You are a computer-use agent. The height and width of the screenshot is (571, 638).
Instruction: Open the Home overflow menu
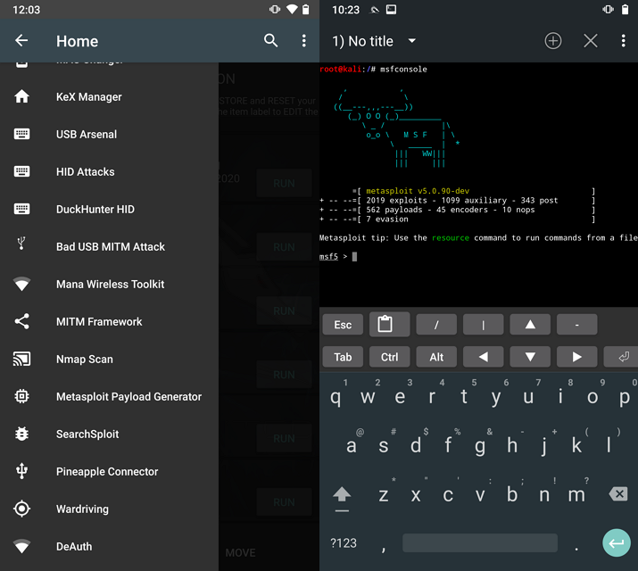[303, 41]
